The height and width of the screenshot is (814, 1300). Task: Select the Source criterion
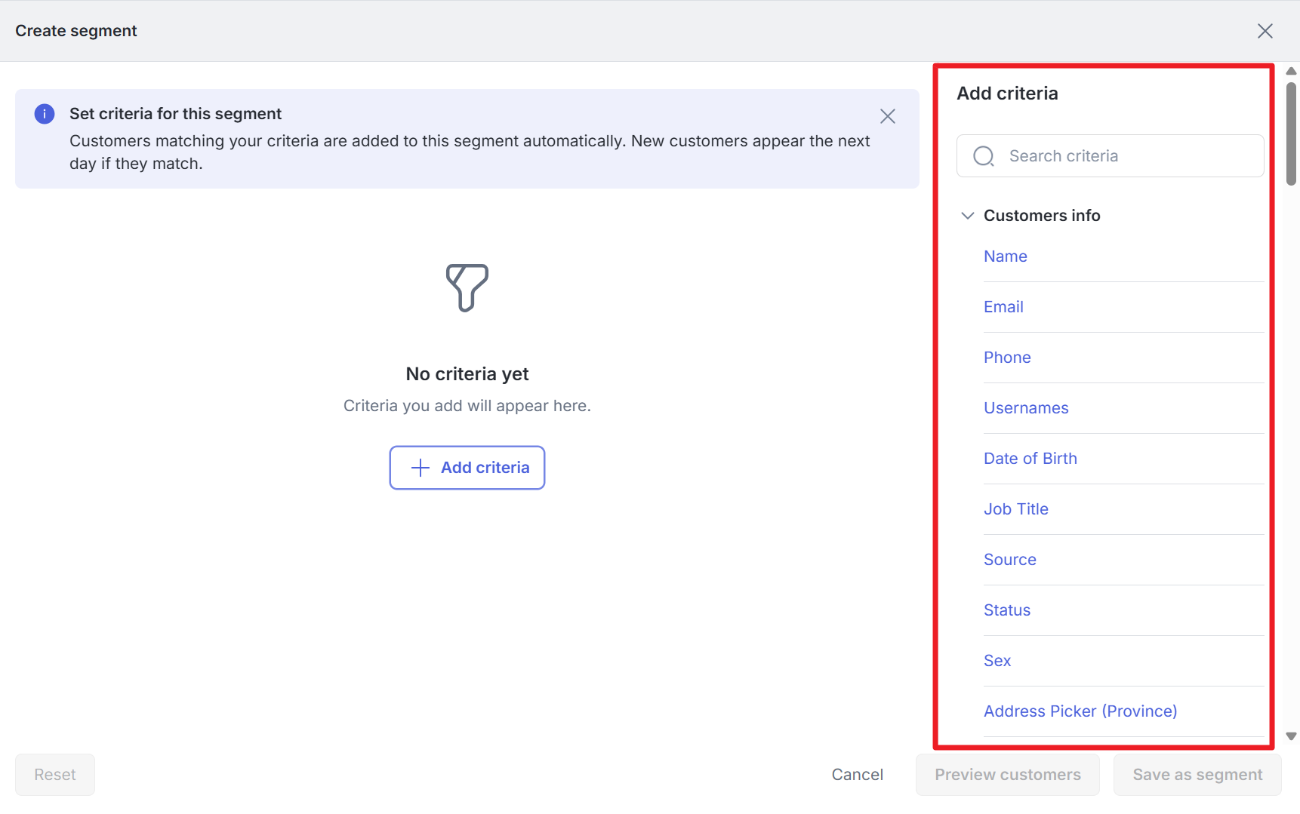[1009, 560]
